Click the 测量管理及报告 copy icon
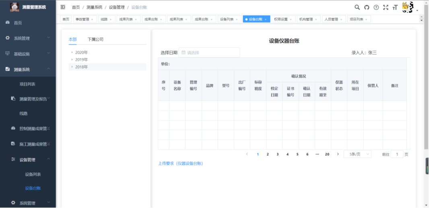The height and width of the screenshot is (208, 429). pos(13,98)
